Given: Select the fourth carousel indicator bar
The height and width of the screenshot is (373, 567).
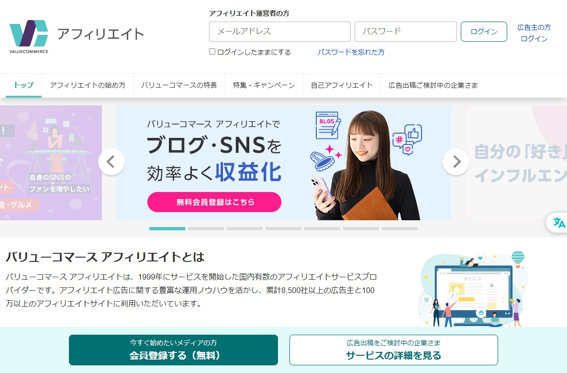Looking at the screenshot, I should [x=283, y=229].
